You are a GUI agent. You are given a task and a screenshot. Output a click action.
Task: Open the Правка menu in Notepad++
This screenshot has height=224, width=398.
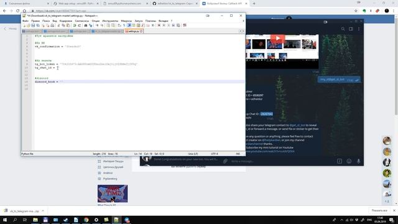[35, 21]
